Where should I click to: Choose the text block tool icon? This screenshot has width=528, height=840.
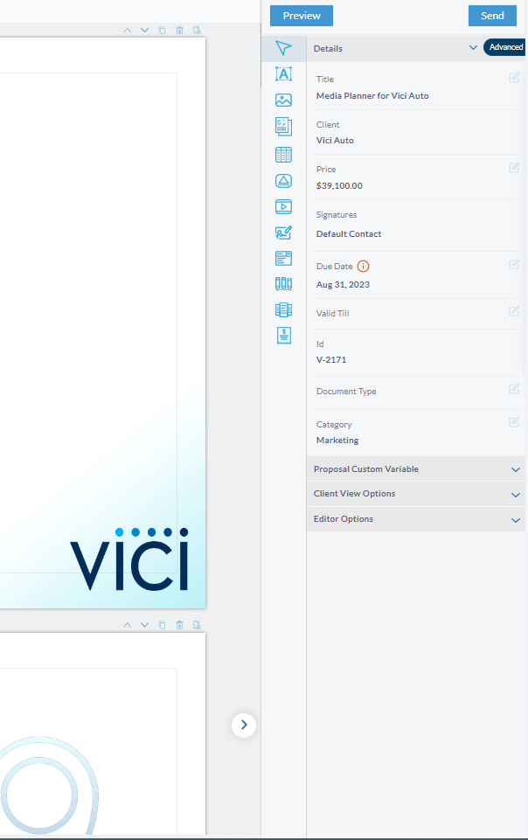tap(283, 74)
